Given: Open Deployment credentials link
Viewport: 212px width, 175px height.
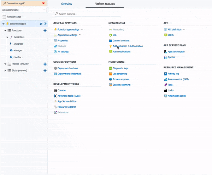Looking at the screenshot, I should [70, 74].
